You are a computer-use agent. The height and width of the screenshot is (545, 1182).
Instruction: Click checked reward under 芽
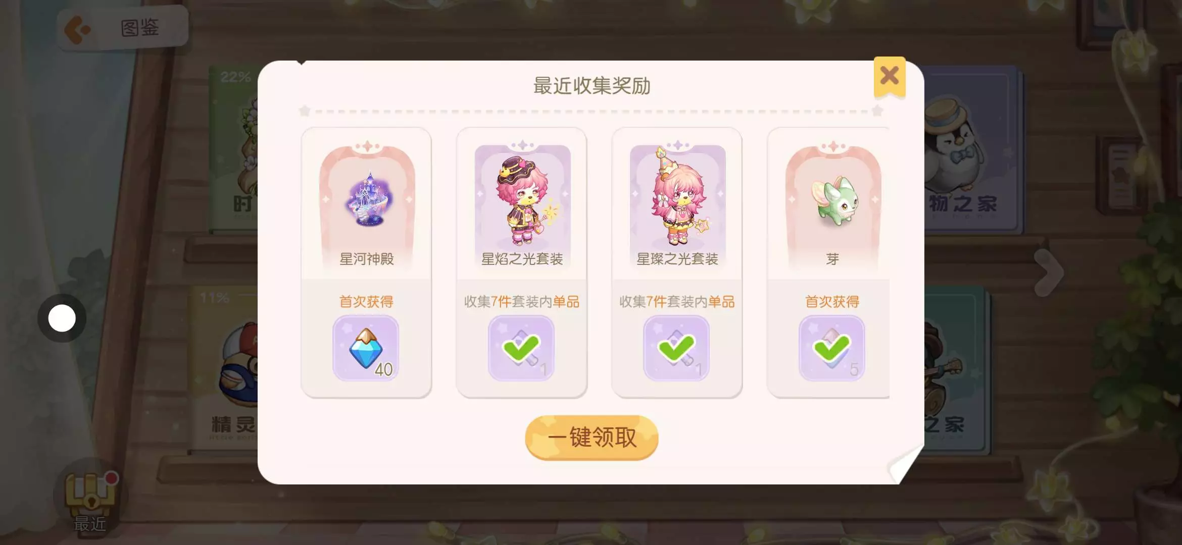(x=832, y=348)
